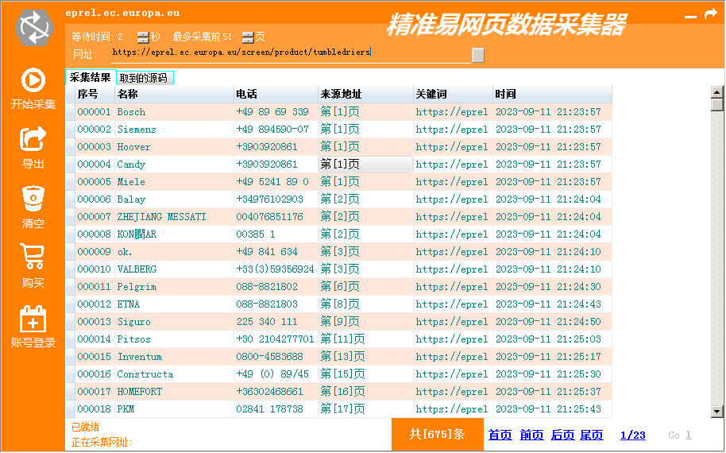Click the share arrow icon at top right

(x=711, y=14)
